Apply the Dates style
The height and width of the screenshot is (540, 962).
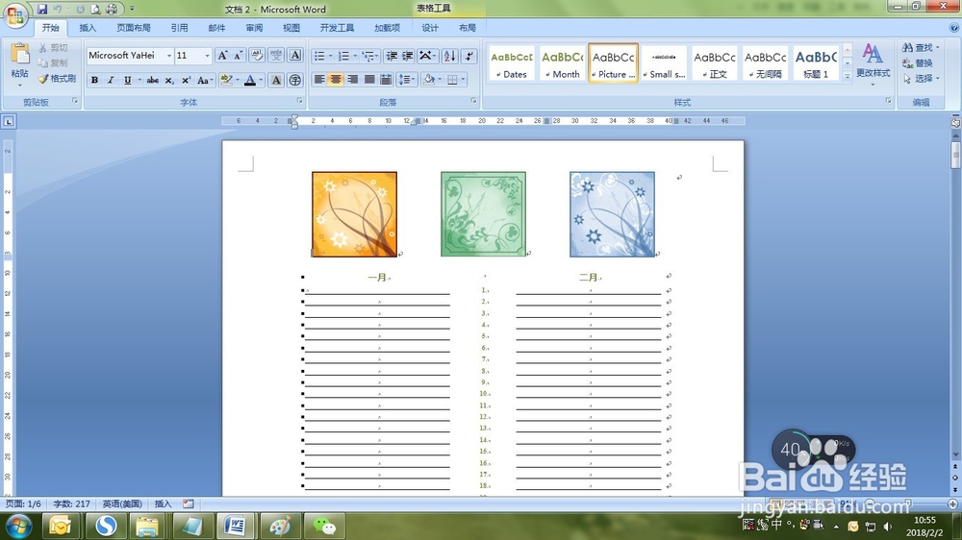click(x=512, y=63)
